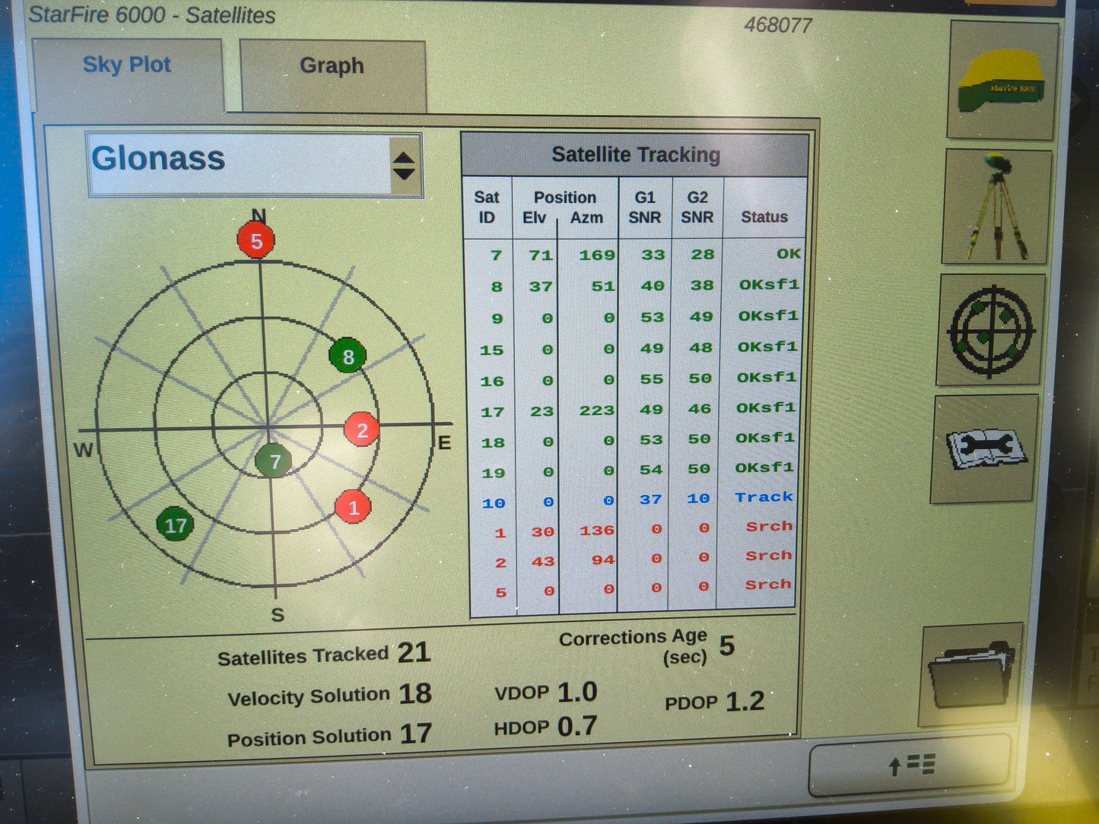Viewport: 1099px width, 824px height.
Task: Select red satellite 5 on sky plot
Action: (x=256, y=241)
